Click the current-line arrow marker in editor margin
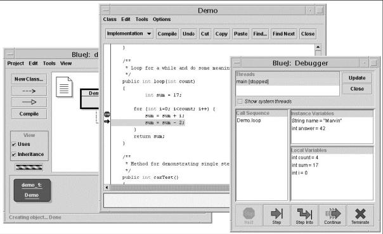The height and width of the screenshot is (234, 383). [x=107, y=121]
